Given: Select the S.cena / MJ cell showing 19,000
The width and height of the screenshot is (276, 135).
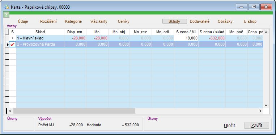Looking at the screenshot, I should point(186,38).
